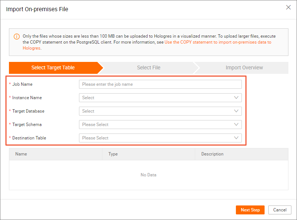This screenshot has width=297, height=220.
Task: Open the Target Schema dropdown
Action: click(x=157, y=125)
